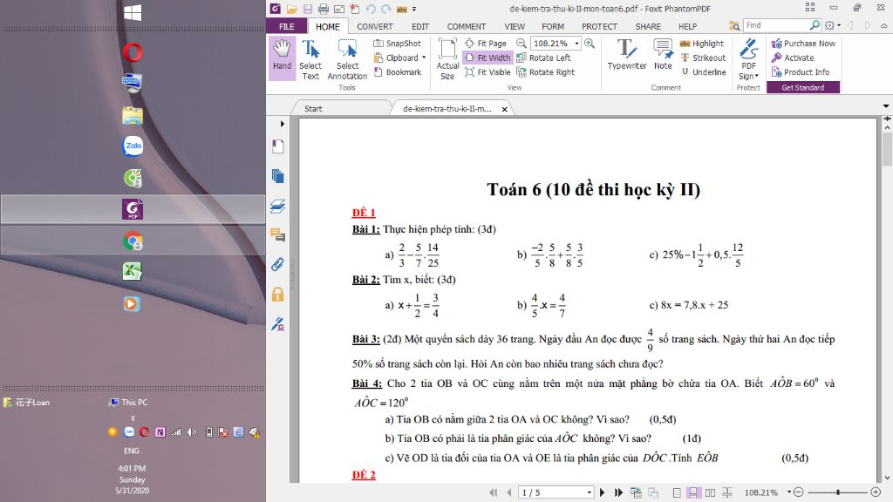Jump to the last page
893x502 pixels.
pyautogui.click(x=618, y=492)
